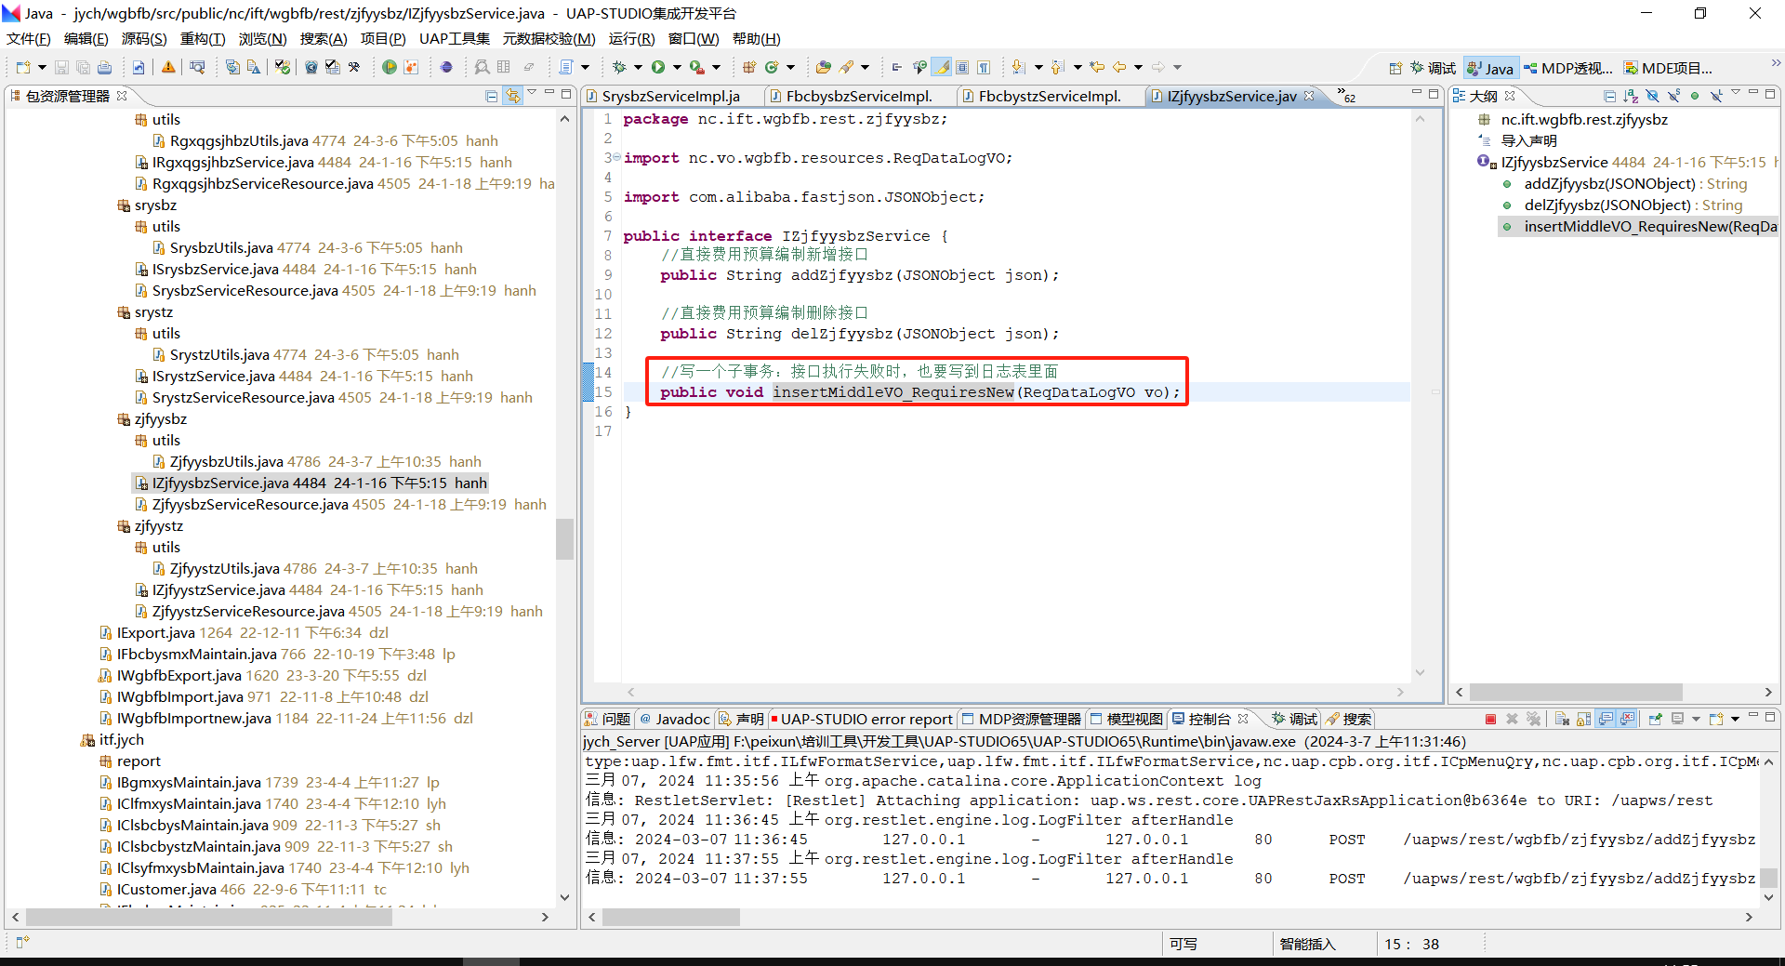Toggle Mark Occurrences highlighter in the toolbar
The image size is (1785, 966).
(x=942, y=67)
